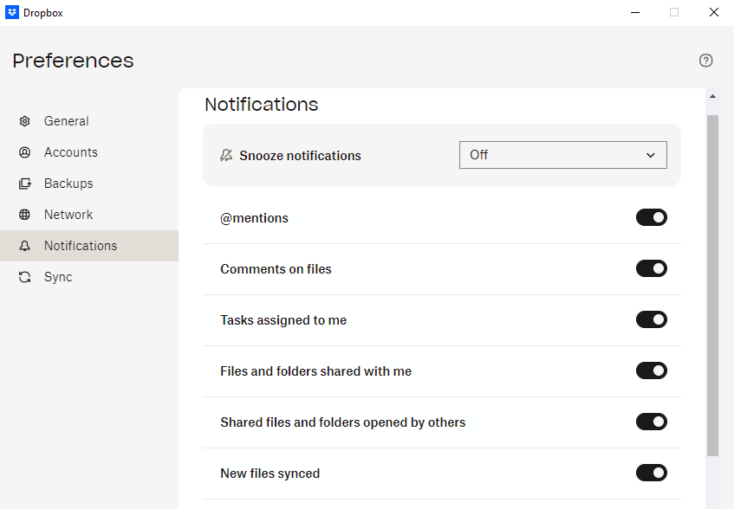This screenshot has width=734, height=509.
Task: Select the Backups icon in sidebar
Action: click(x=24, y=183)
